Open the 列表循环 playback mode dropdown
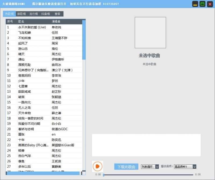 click(x=149, y=167)
